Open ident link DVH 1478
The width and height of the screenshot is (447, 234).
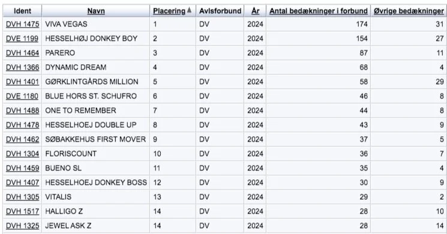23,125
